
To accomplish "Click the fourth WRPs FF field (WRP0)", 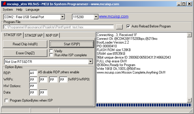I will click(x=63, y=79).
